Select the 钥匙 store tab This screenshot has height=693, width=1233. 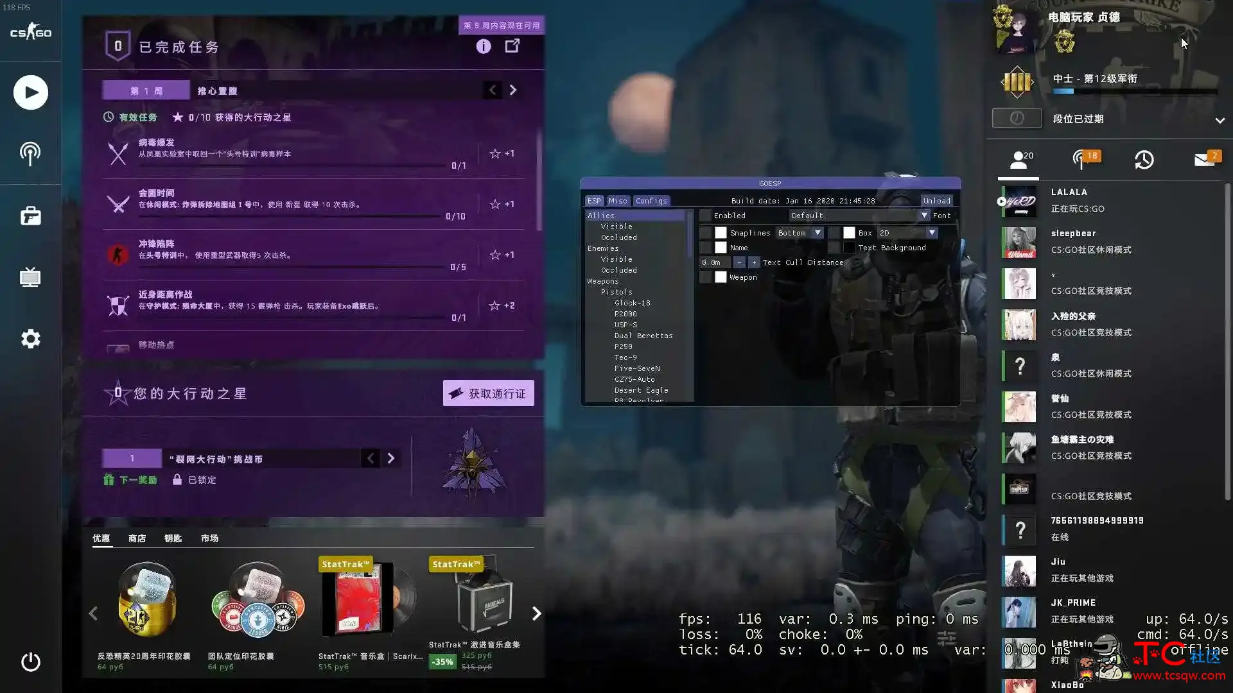tap(173, 538)
